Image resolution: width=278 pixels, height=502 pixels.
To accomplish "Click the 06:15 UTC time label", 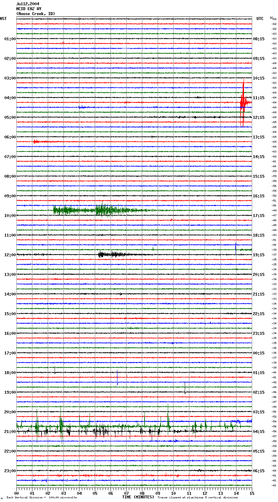I will [259, 471].
